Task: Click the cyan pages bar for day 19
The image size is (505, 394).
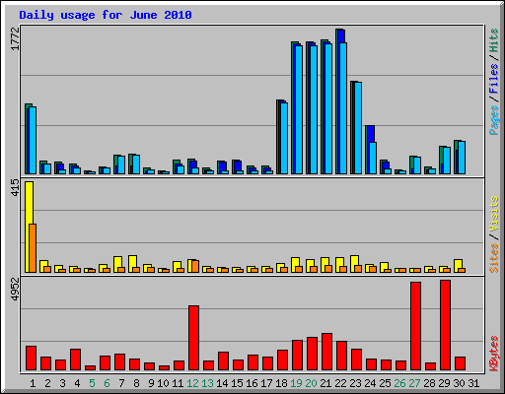Action: [299, 109]
